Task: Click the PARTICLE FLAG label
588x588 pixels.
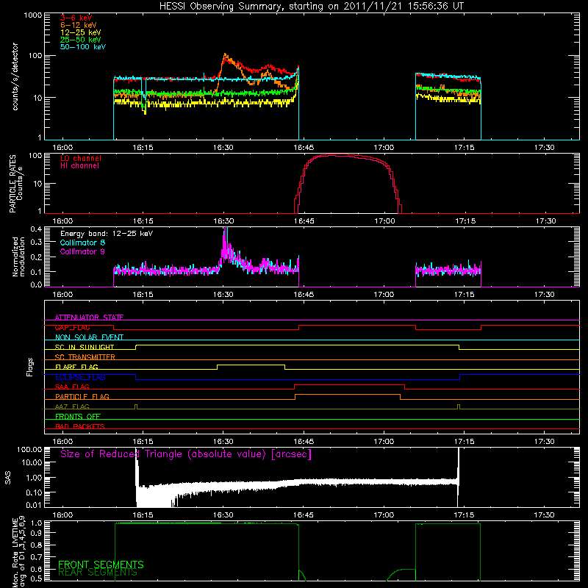Action: (x=82, y=396)
